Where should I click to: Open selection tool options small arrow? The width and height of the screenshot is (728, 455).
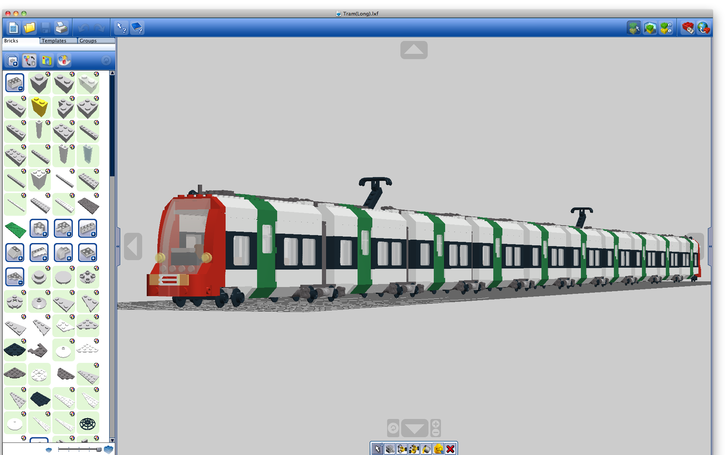382,444
